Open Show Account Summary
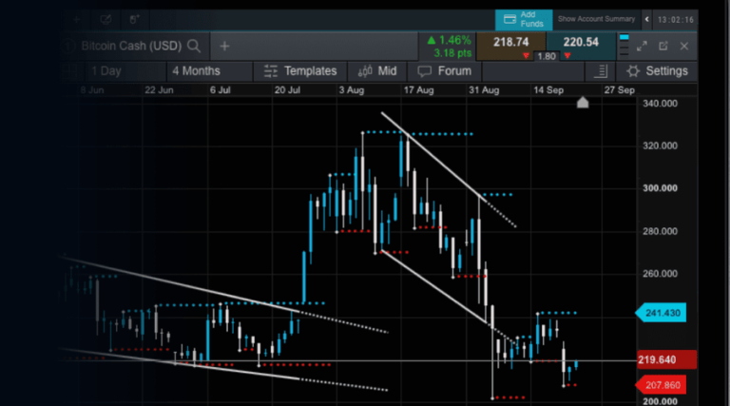This screenshot has height=406, width=730. click(x=596, y=19)
